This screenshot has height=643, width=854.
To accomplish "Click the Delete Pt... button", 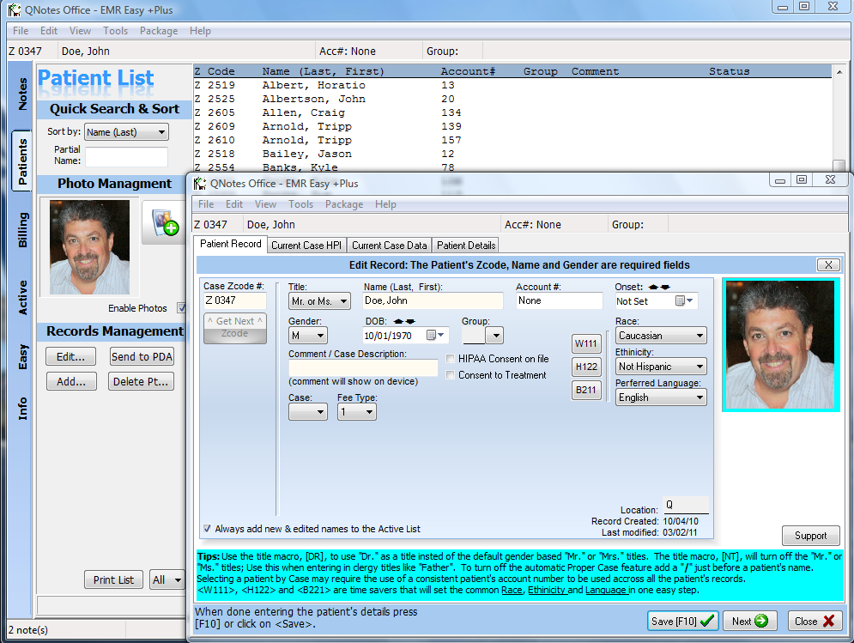I will [x=142, y=381].
